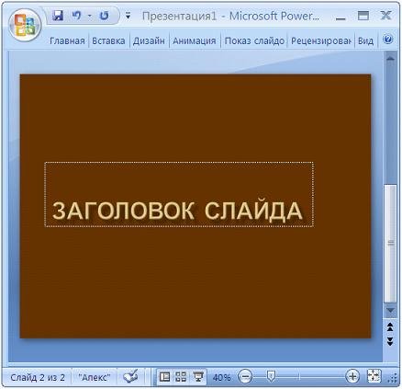Open the undo history dropdown arrow

point(90,16)
